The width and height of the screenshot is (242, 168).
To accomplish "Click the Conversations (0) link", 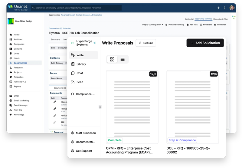I will pyautogui.click(x=55, y=28).
